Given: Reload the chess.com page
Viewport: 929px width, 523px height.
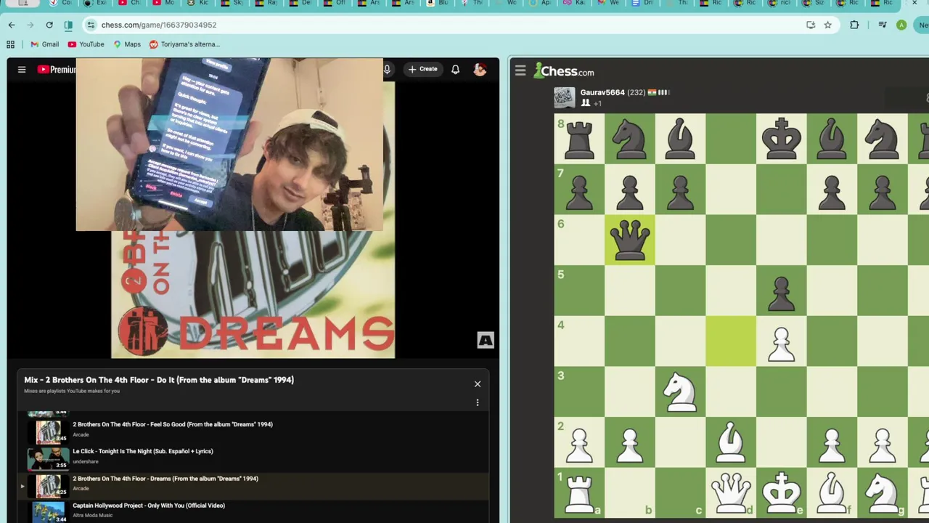Looking at the screenshot, I should click(49, 25).
